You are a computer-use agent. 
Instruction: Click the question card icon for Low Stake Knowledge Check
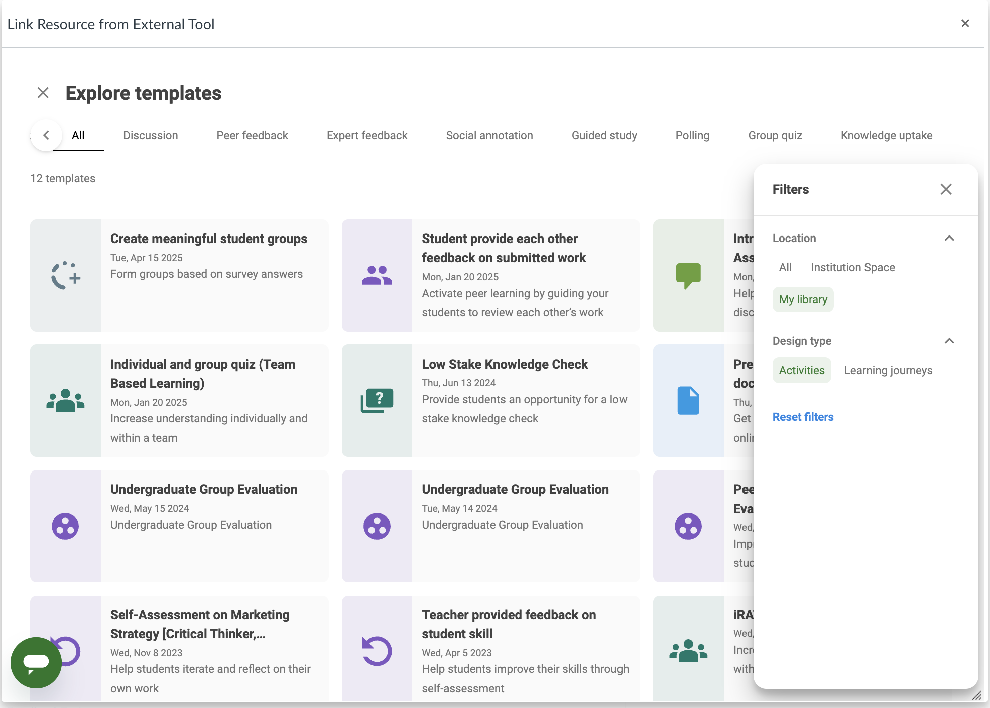click(x=377, y=401)
